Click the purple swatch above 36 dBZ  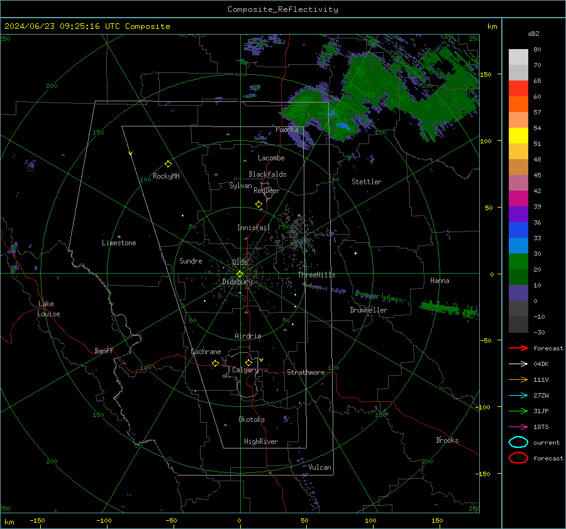[x=518, y=214]
